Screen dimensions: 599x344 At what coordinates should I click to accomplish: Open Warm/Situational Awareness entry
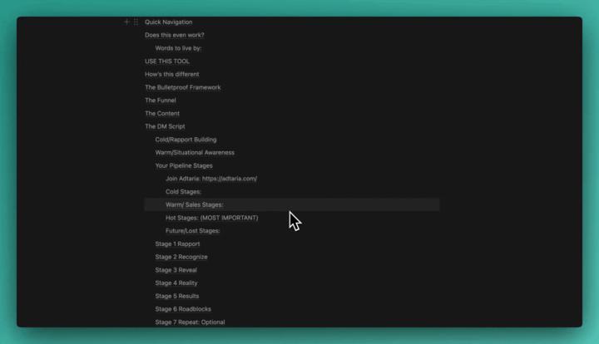click(x=195, y=153)
